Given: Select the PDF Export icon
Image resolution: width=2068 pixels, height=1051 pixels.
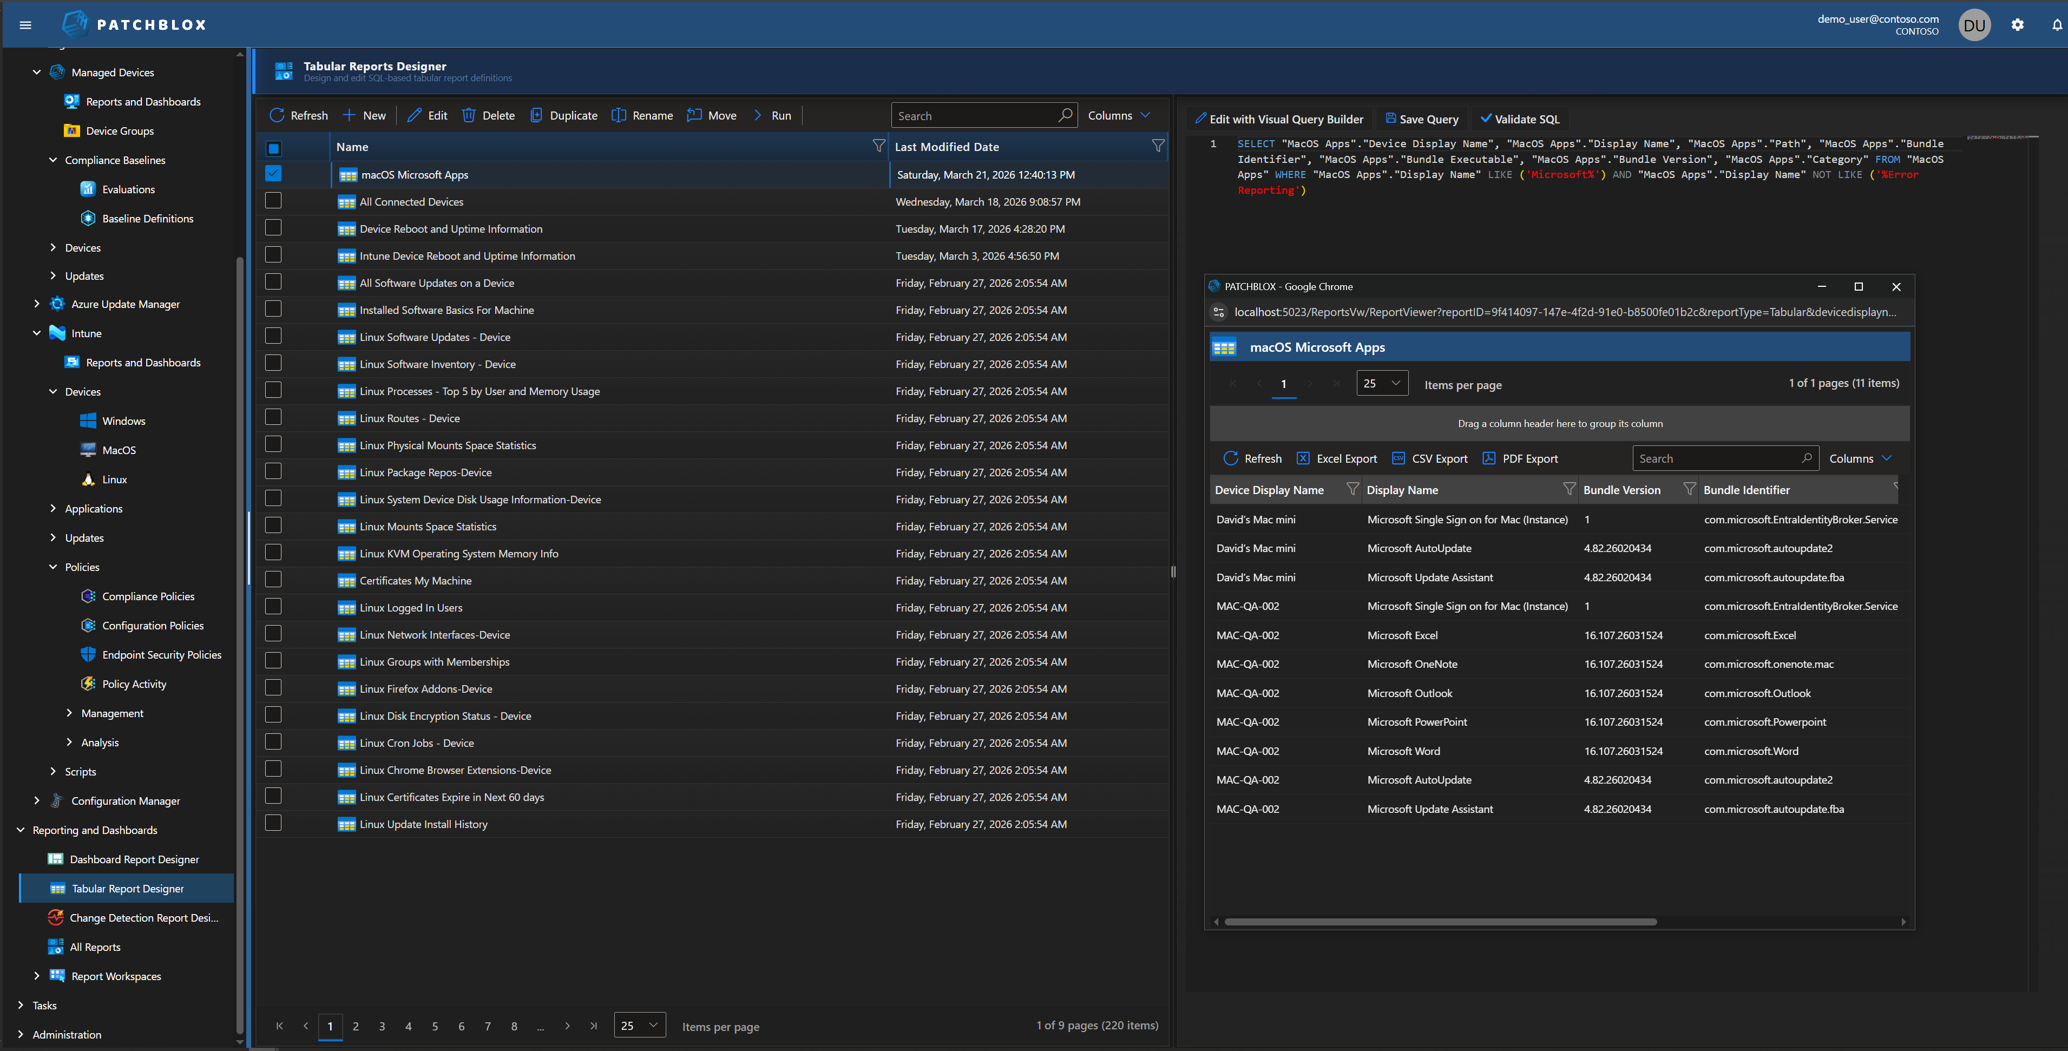Looking at the screenshot, I should 1488,458.
